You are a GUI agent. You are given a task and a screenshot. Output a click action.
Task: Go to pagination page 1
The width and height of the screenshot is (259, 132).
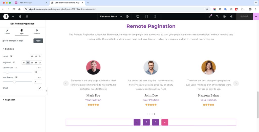137,122
